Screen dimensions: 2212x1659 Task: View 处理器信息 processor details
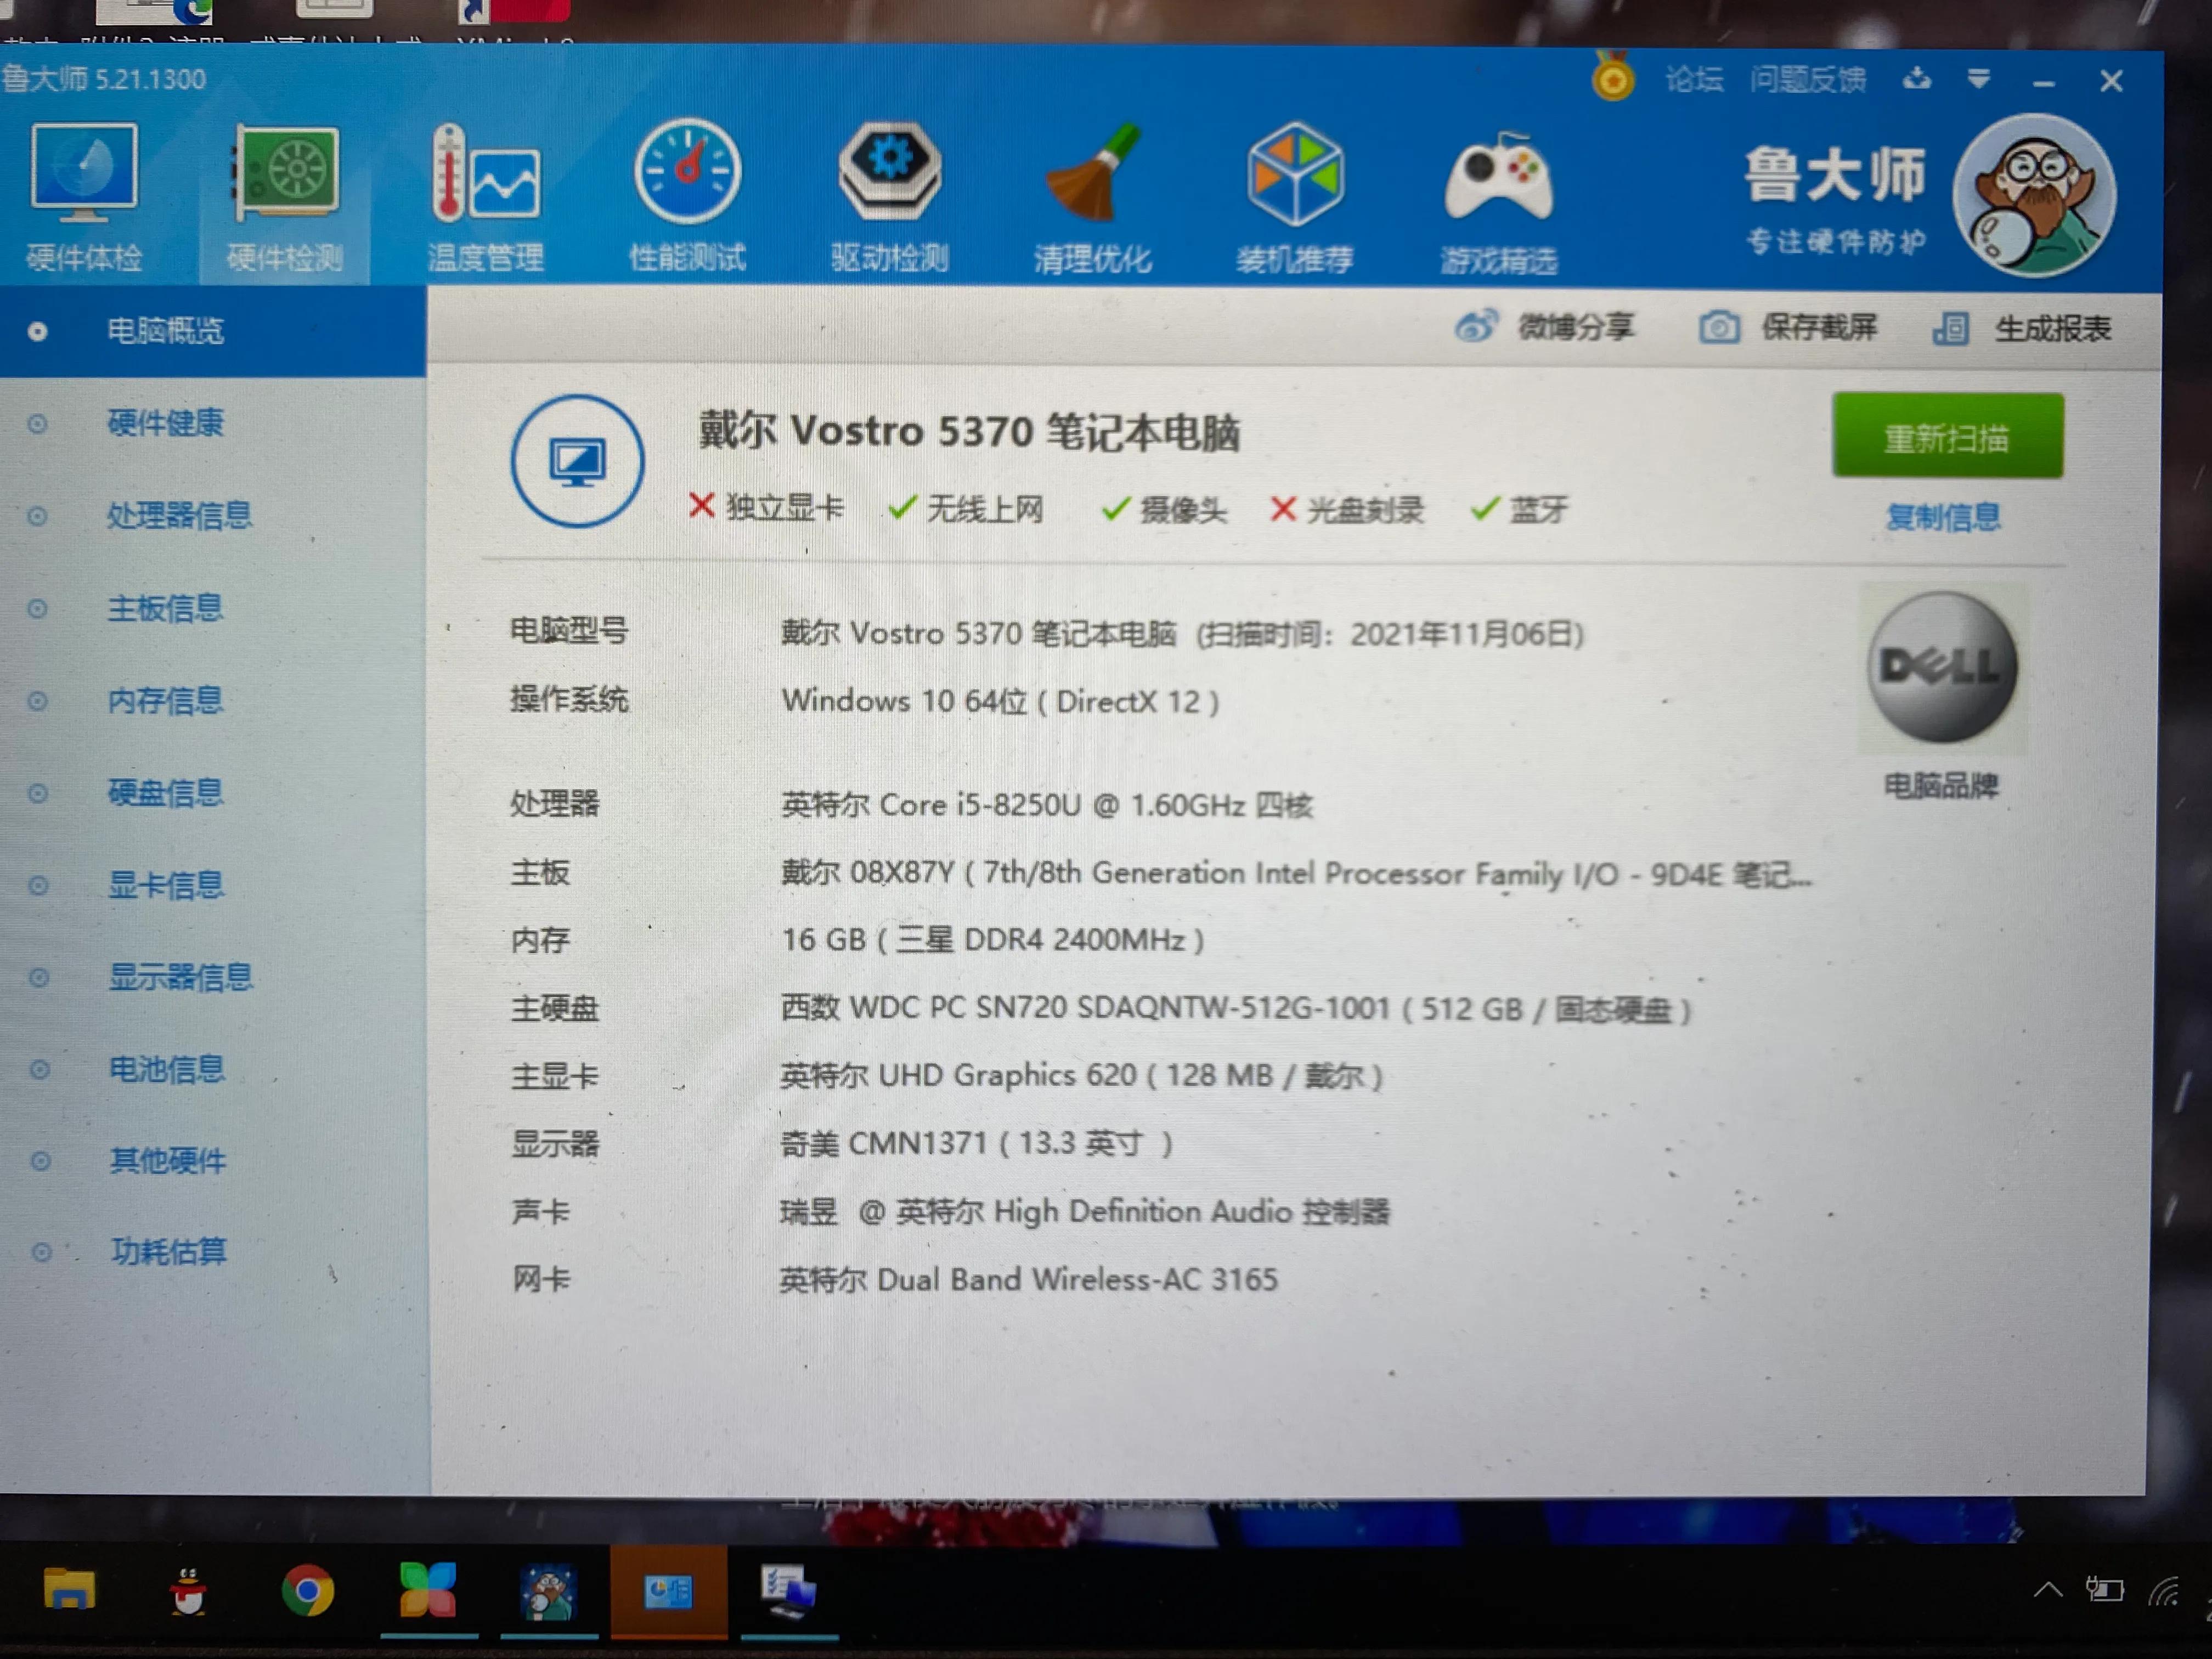pos(179,516)
